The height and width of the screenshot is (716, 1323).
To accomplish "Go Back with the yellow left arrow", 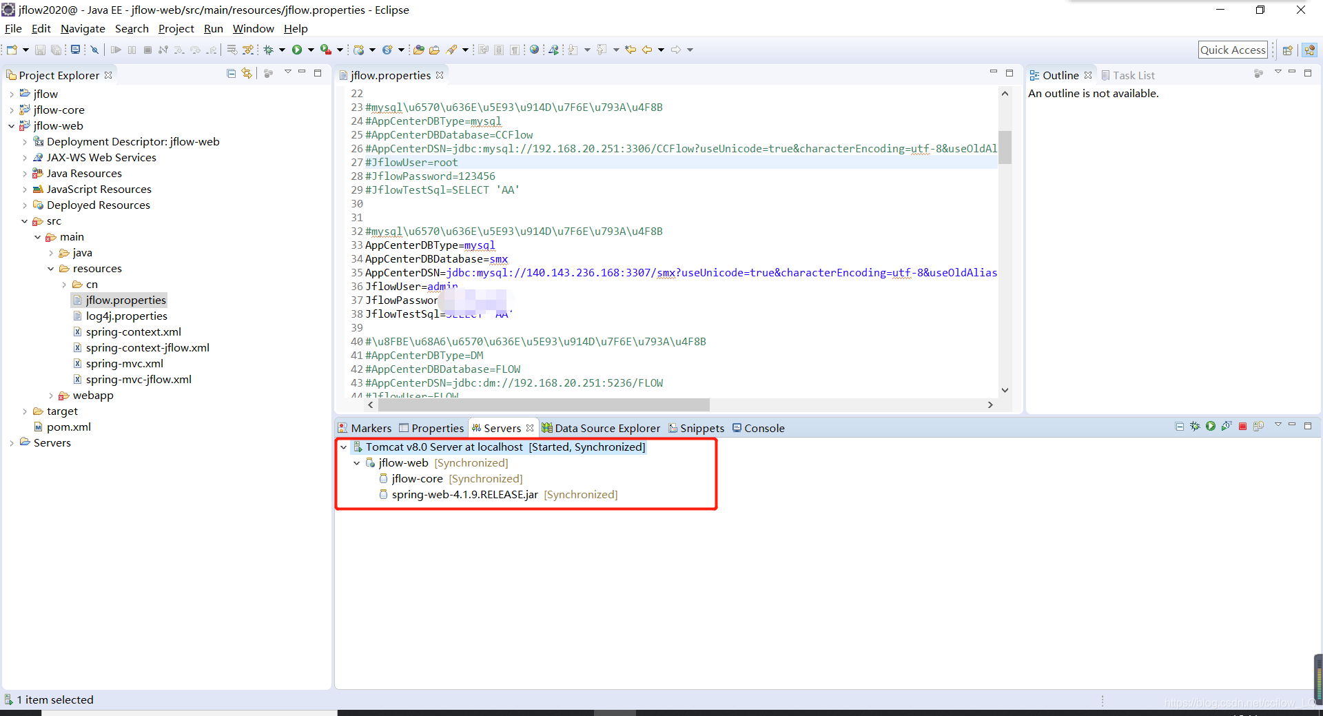I will click(x=647, y=50).
